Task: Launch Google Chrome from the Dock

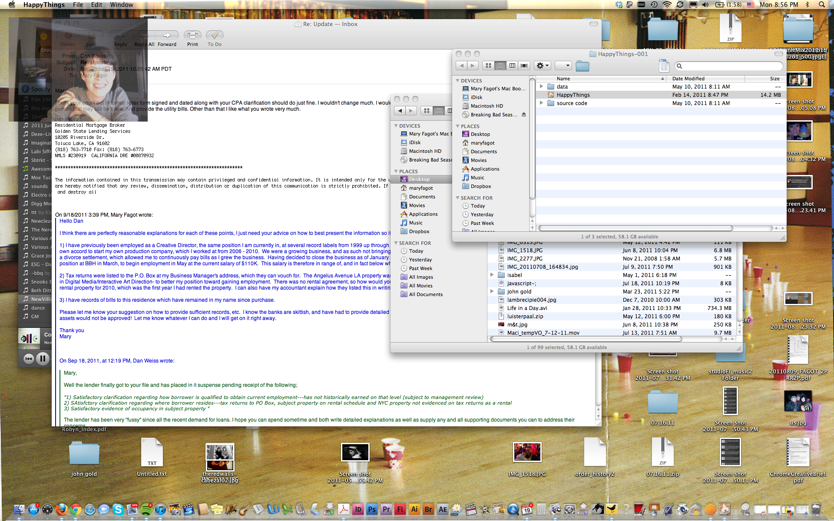Action: pyautogui.click(x=76, y=509)
